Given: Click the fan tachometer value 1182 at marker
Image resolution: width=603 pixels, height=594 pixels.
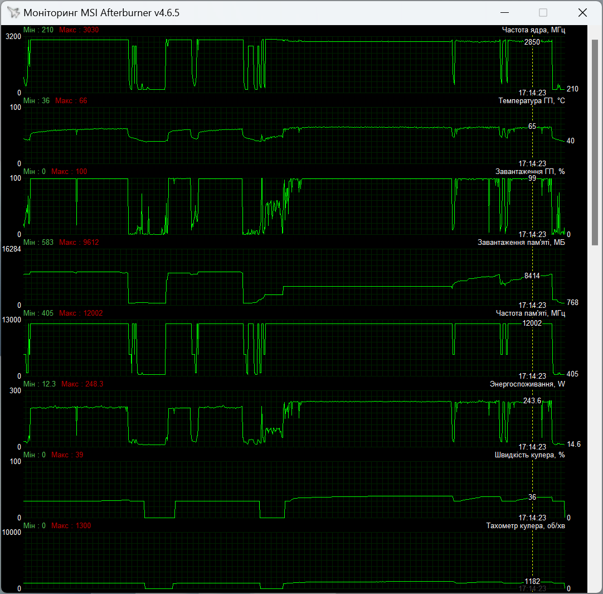Looking at the screenshot, I should (532, 581).
